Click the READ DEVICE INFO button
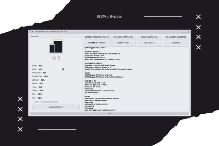Screen dimensions: 219x146 click(56, 107)
